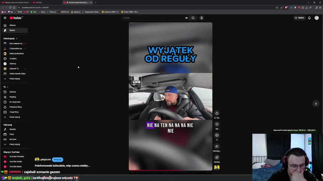This screenshot has width=323, height=181.
Task: Open Playlisty in sidebar
Action: tap(15, 97)
